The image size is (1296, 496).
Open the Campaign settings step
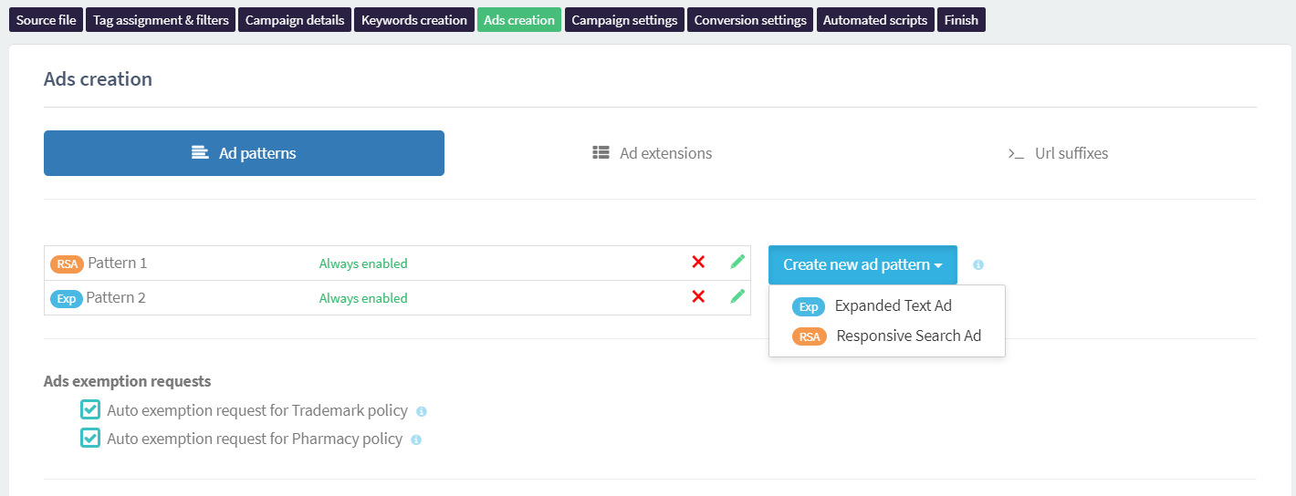624,20
